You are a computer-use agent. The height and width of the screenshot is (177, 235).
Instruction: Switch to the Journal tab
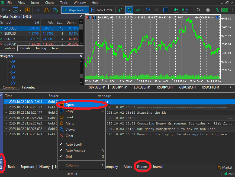pyautogui.click(x=158, y=166)
